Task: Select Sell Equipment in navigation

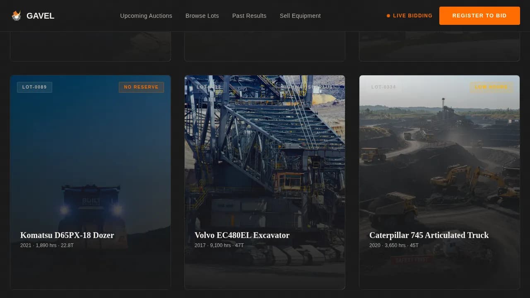Action: point(300,16)
